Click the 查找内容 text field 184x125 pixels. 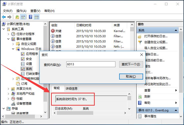pos(91,64)
